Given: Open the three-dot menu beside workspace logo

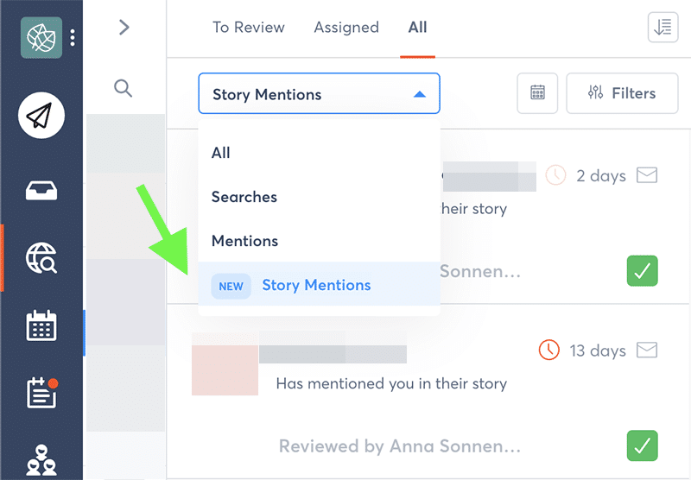Looking at the screenshot, I should (73, 38).
